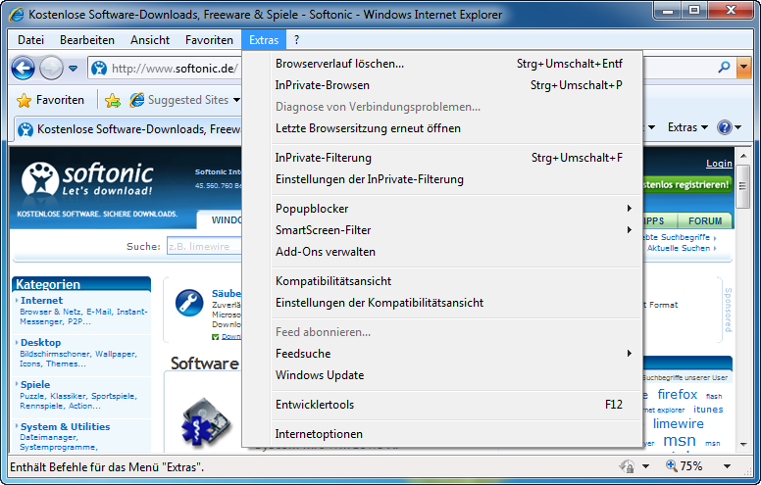Click the search magnifier icon
This screenshot has height=485, width=761.
pyautogui.click(x=725, y=68)
